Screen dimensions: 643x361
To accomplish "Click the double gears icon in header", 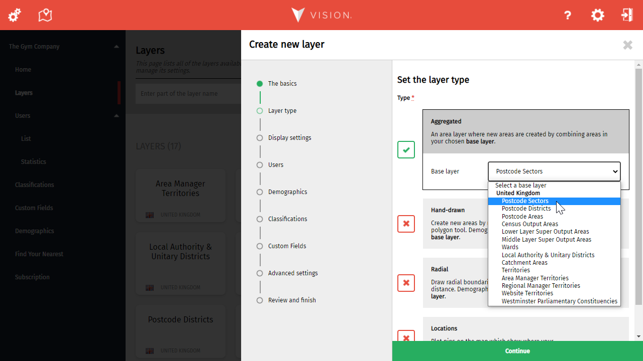I will 15,15.
